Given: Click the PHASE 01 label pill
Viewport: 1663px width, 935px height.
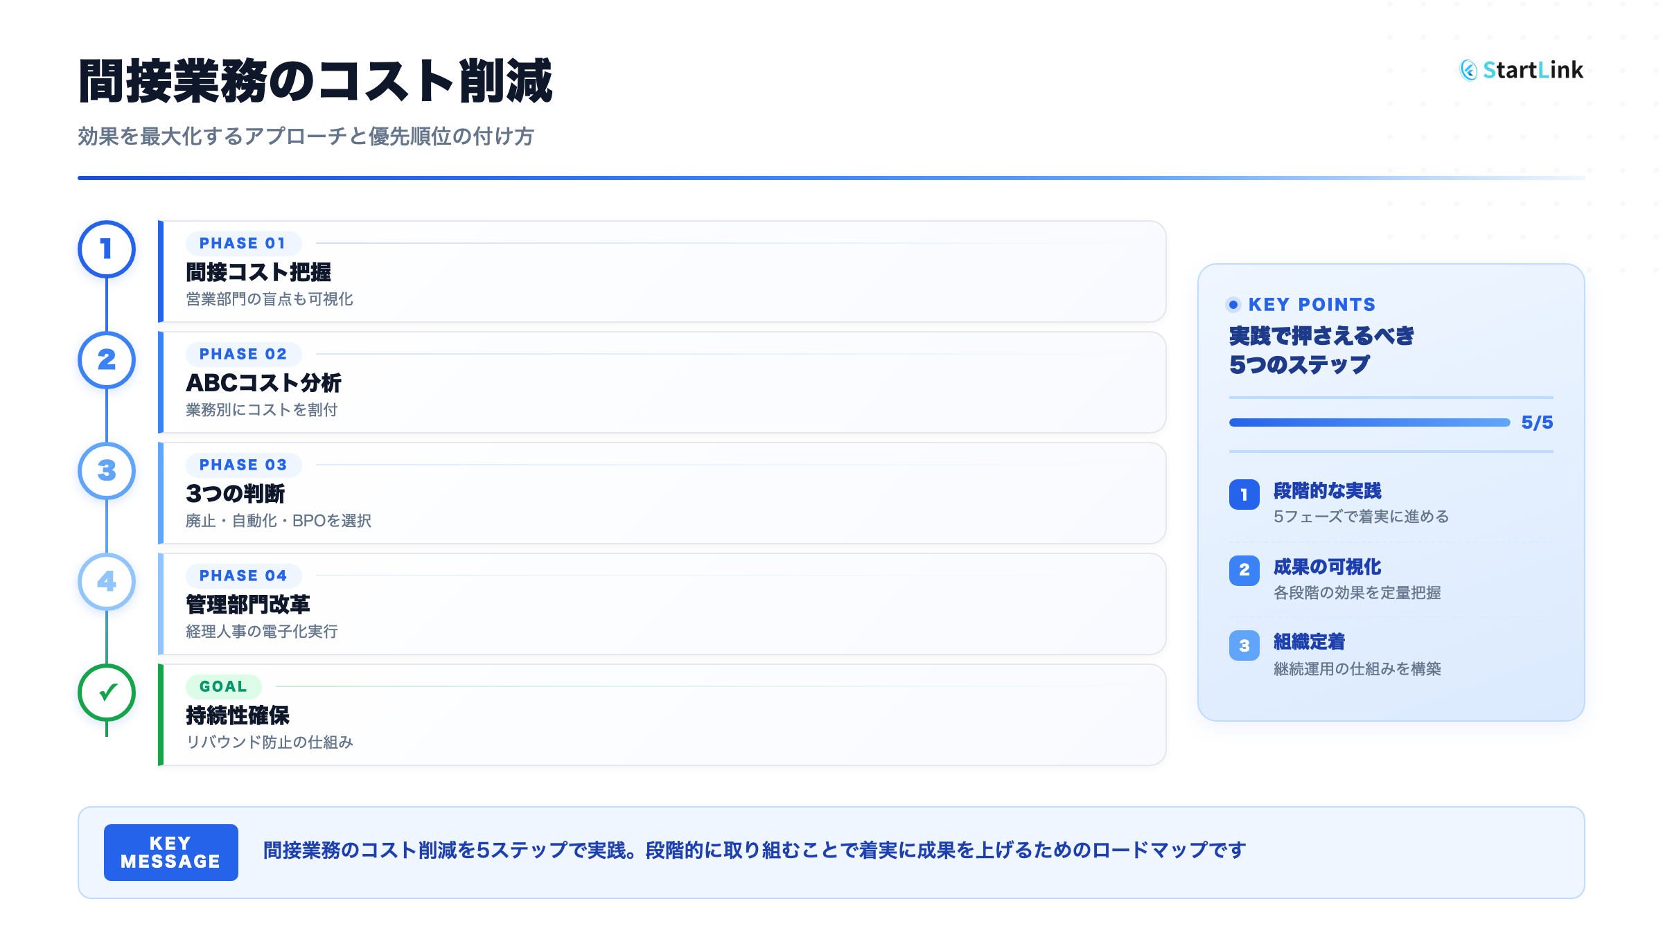Looking at the screenshot, I should tap(243, 244).
